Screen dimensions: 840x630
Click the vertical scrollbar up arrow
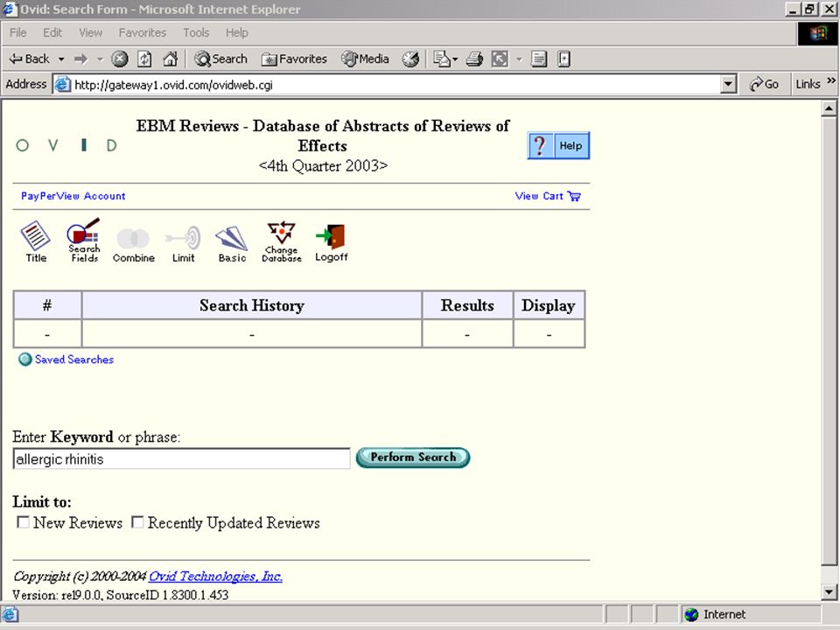tap(829, 108)
